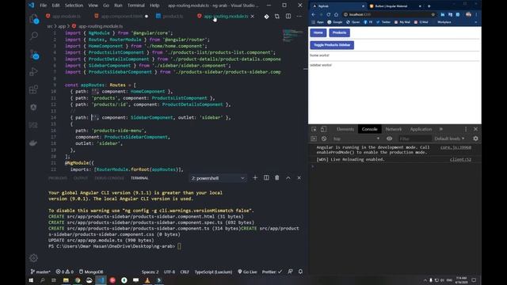Click the editor minimap preview

click(292, 36)
